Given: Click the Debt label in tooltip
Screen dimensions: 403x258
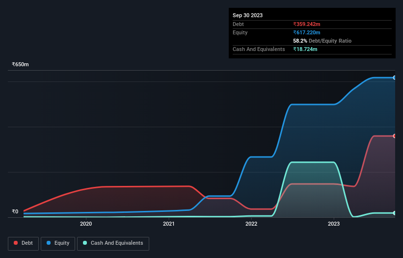Looking at the screenshot, I should click(x=238, y=24).
